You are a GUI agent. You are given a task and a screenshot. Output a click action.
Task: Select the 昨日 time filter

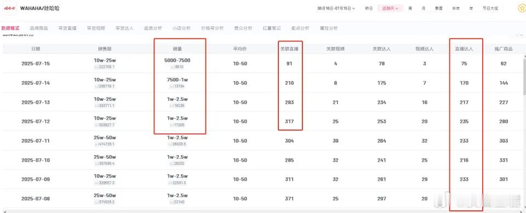(x=369, y=8)
